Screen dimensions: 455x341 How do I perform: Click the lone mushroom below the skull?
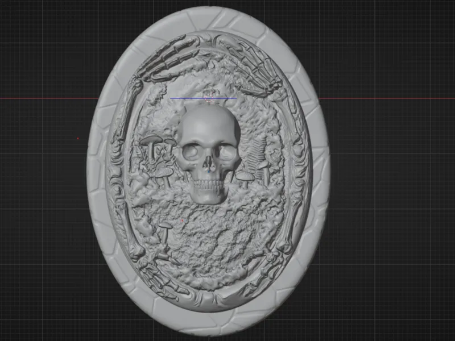click(166, 232)
